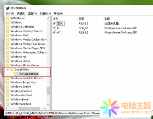Click tree horizontal scroll left arrow
153x119 pixels.
tap(6, 108)
